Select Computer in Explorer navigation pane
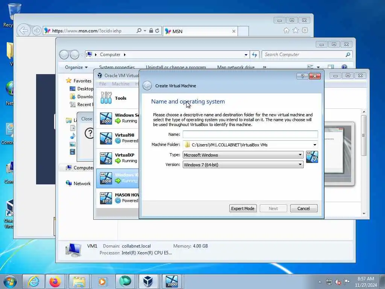 (x=83, y=167)
